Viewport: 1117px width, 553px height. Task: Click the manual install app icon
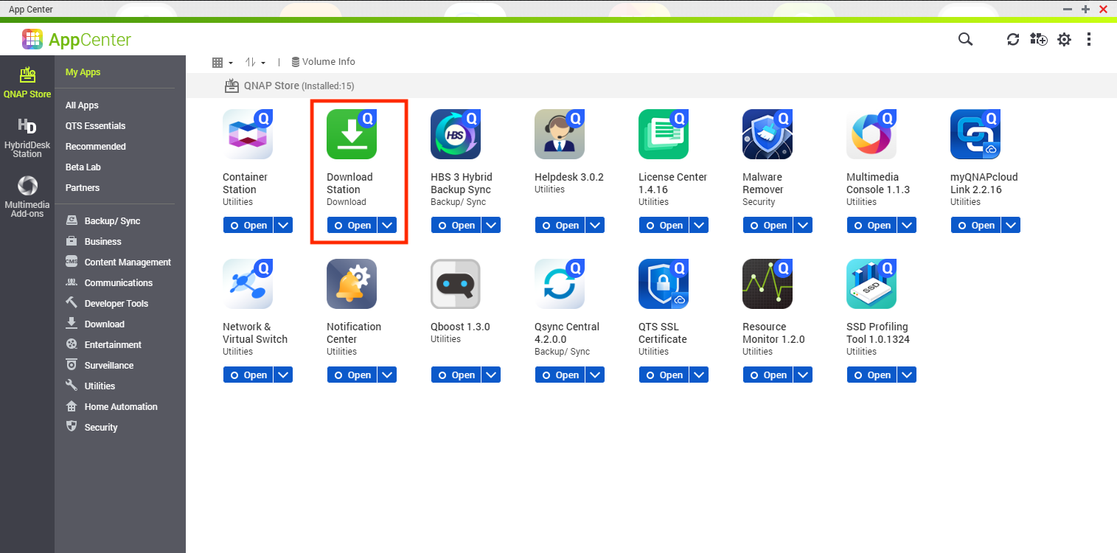1039,40
